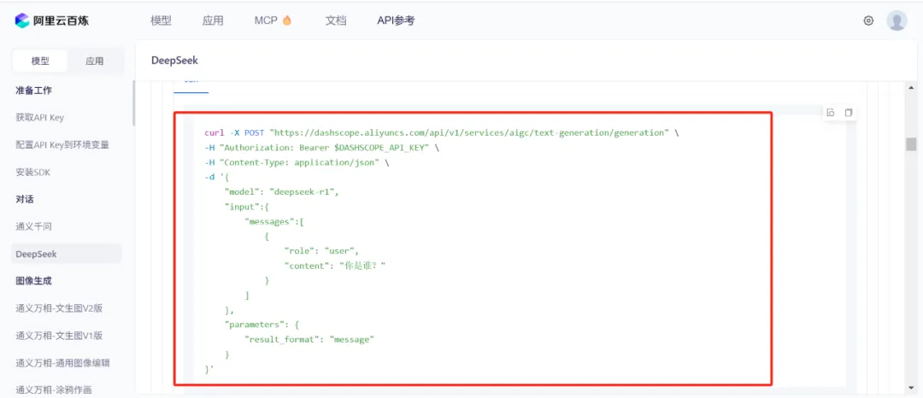
Task: Open 安装SDK in the sidebar
Action: click(x=32, y=173)
